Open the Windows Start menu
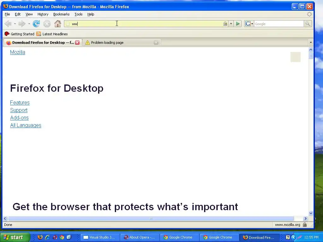 point(15,237)
